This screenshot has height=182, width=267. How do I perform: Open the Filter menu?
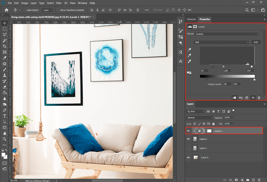coord(59,3)
